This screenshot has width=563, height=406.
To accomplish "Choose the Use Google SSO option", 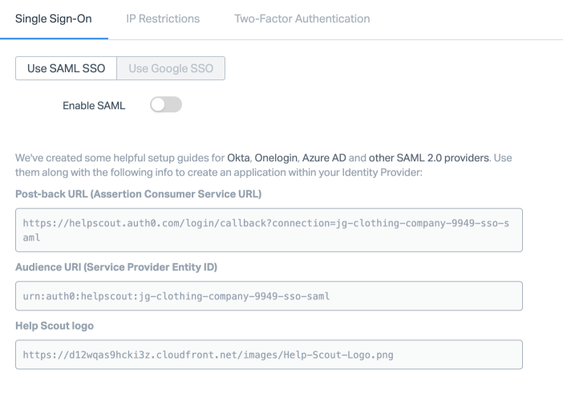I will point(171,68).
